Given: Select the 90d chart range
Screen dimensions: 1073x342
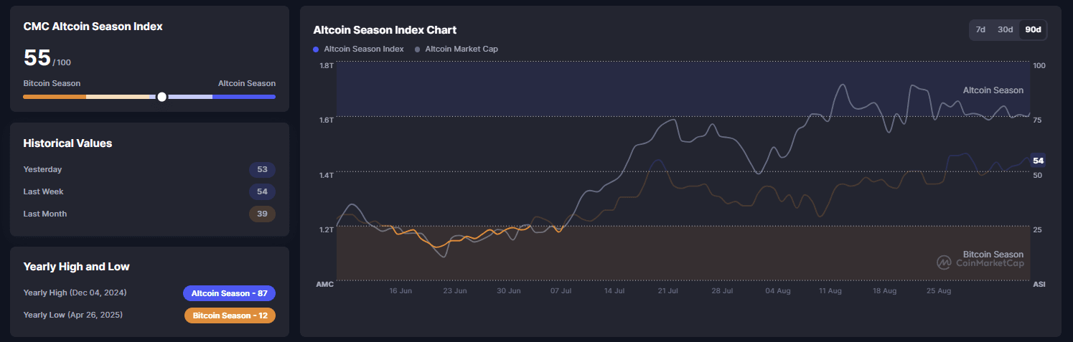Looking at the screenshot, I should (x=1033, y=29).
